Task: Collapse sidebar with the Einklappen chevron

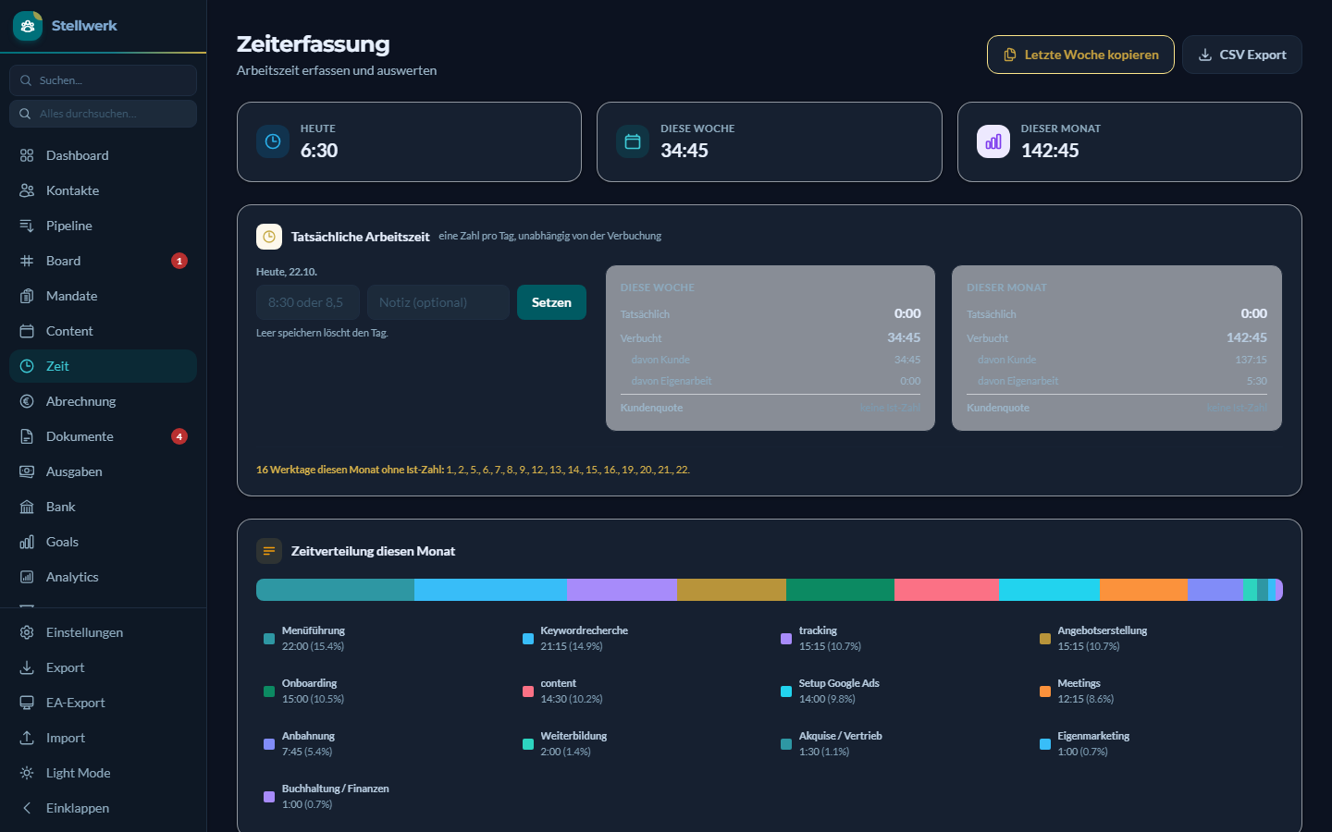Action: click(27, 808)
